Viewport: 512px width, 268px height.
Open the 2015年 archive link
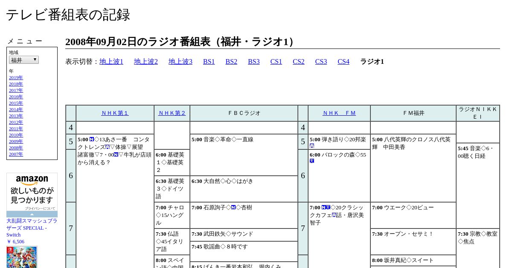coord(16,103)
